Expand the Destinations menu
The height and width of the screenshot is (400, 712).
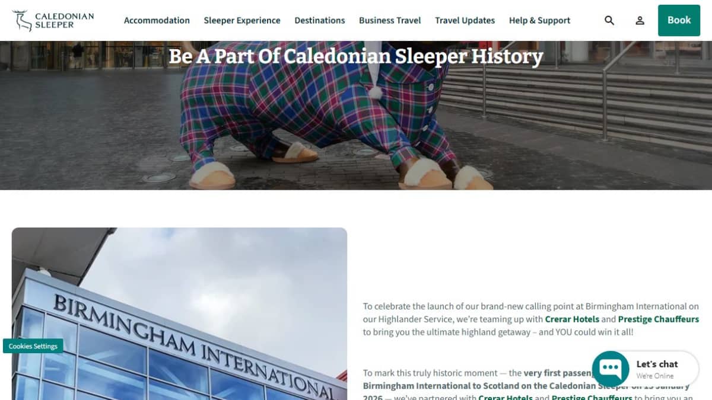(x=320, y=20)
